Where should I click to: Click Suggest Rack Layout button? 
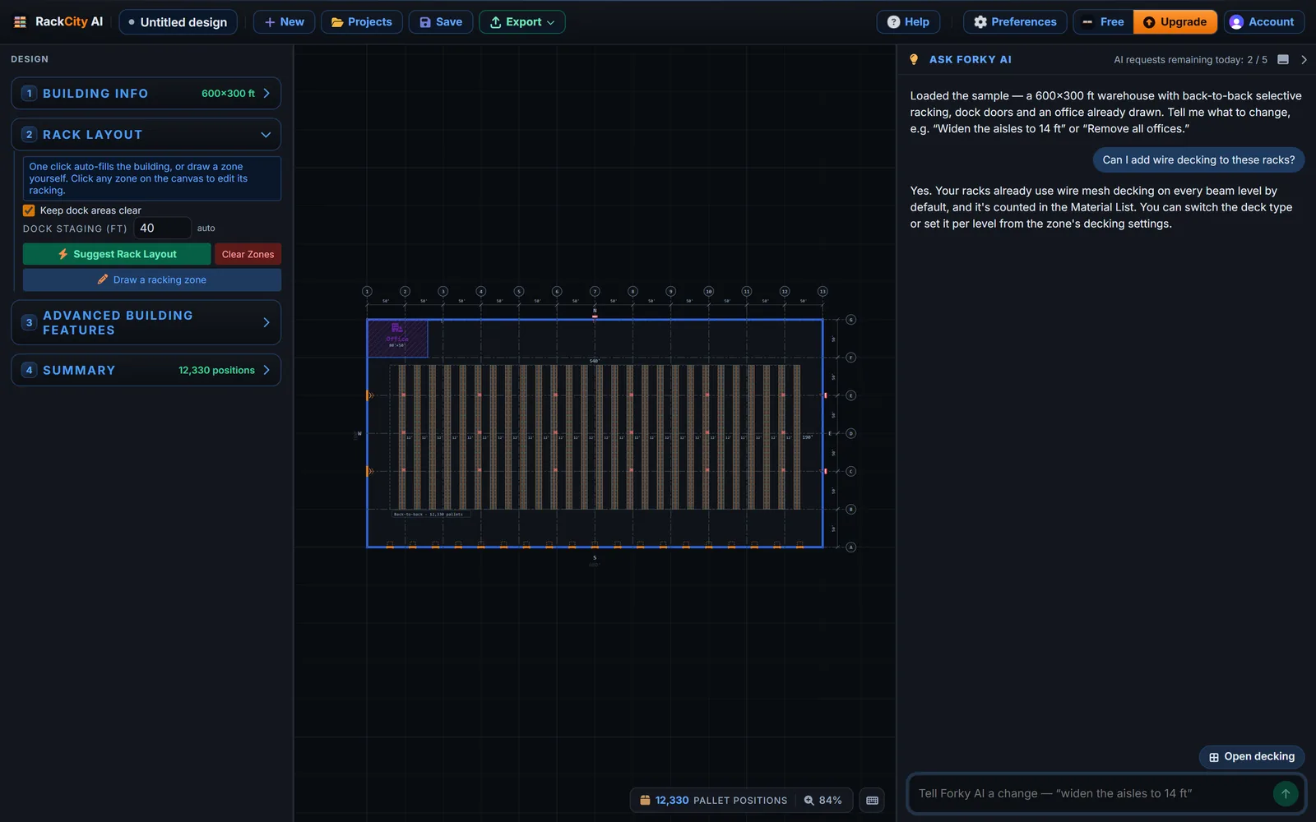click(117, 254)
